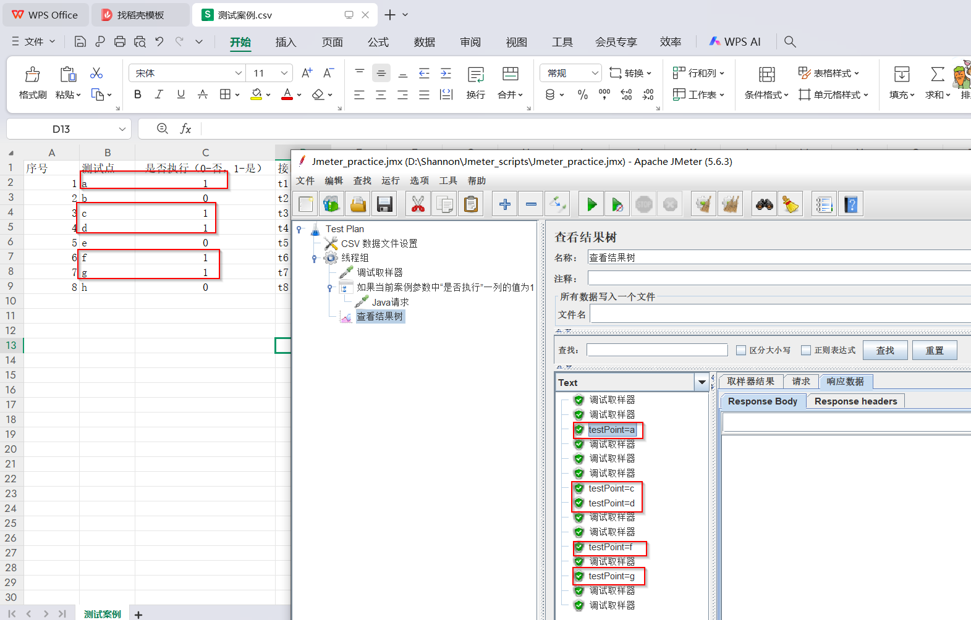Click the 查找 button in JMeter
The height and width of the screenshot is (620, 971).
[x=885, y=350]
